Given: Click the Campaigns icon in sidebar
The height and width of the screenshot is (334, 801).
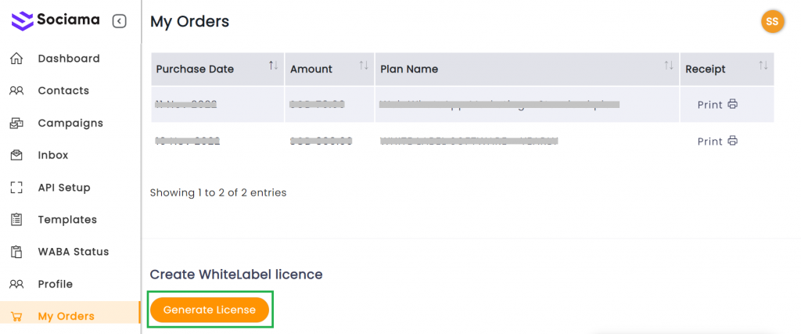Looking at the screenshot, I should click(16, 123).
